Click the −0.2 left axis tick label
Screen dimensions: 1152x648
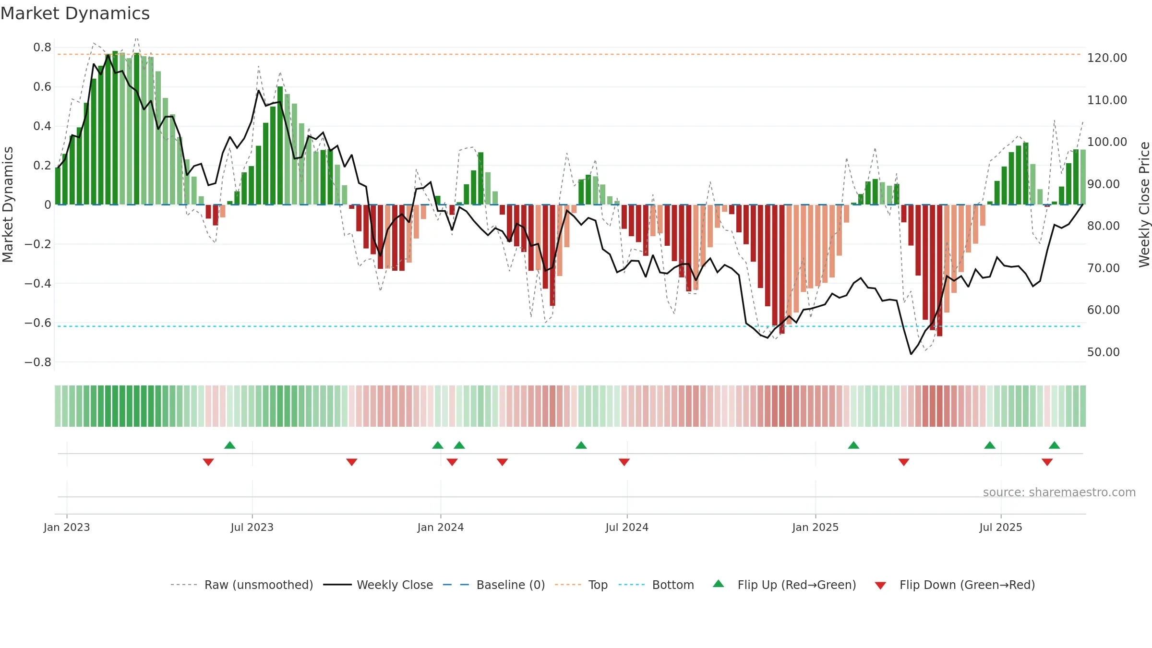38,244
